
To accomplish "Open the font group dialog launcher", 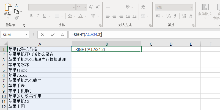I will click(100, 26).
